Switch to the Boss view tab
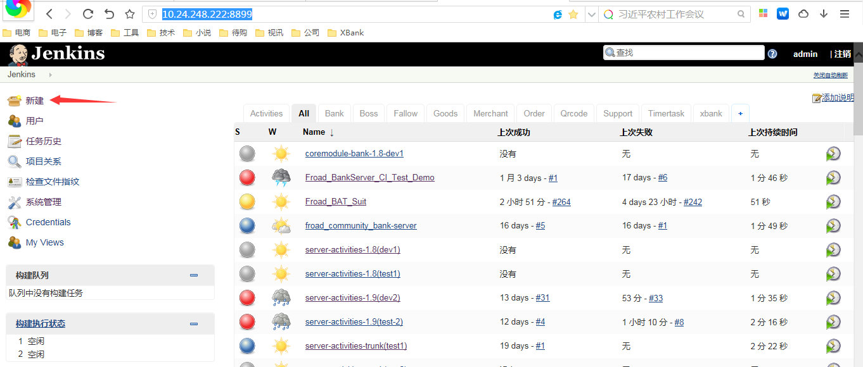 tap(368, 113)
